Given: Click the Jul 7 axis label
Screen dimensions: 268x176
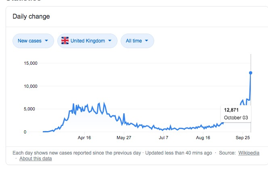Looking at the screenshot, I should pyautogui.click(x=163, y=138).
